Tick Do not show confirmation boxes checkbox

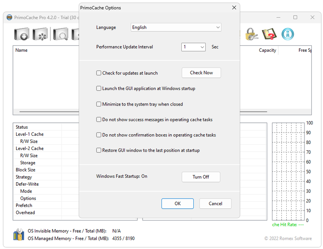coord(99,135)
